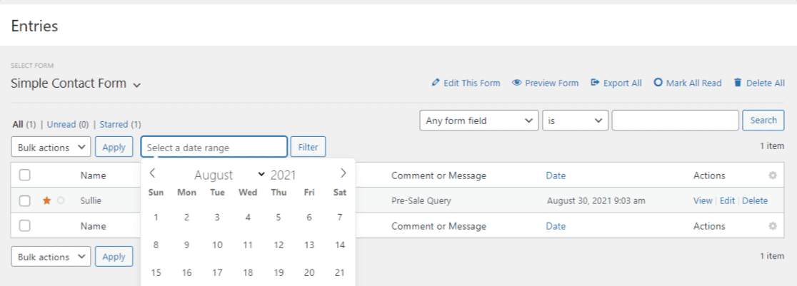The height and width of the screenshot is (286, 797).
Task: Toggle select-all checkbox in table header
Action: (x=25, y=175)
